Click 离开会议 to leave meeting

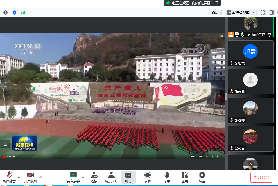click(x=261, y=177)
